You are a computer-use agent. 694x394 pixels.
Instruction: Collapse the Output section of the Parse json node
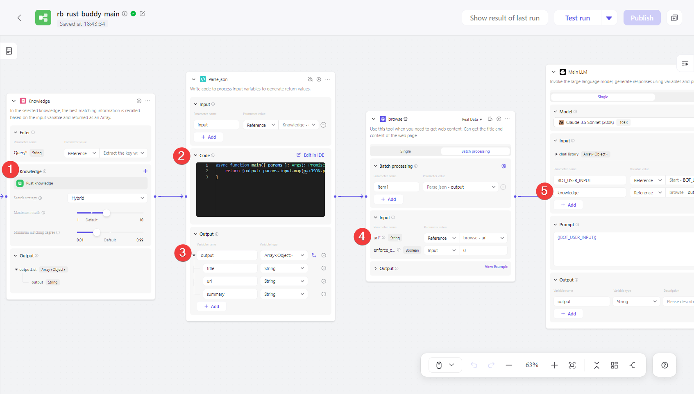[195, 234]
